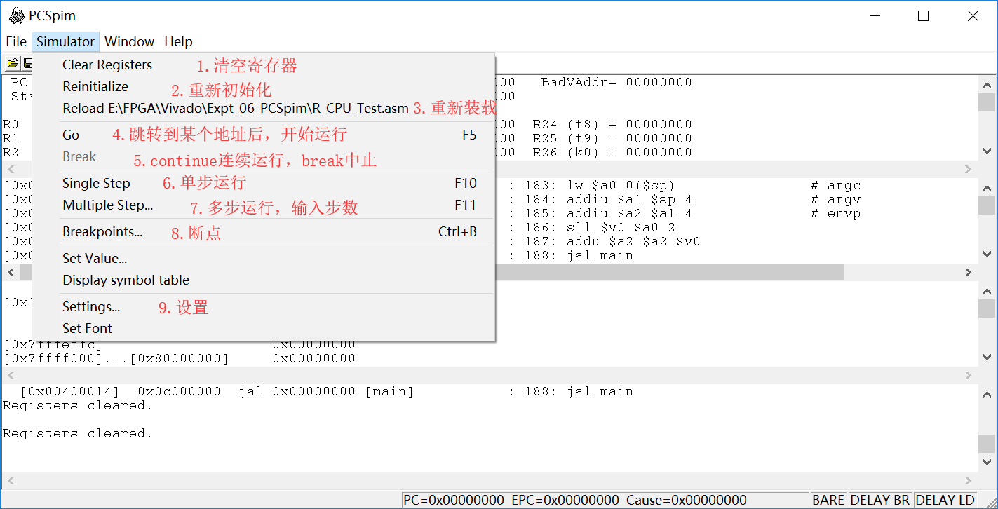Choose Multiple Step... from the menu
The width and height of the screenshot is (998, 509).
click(x=264, y=205)
